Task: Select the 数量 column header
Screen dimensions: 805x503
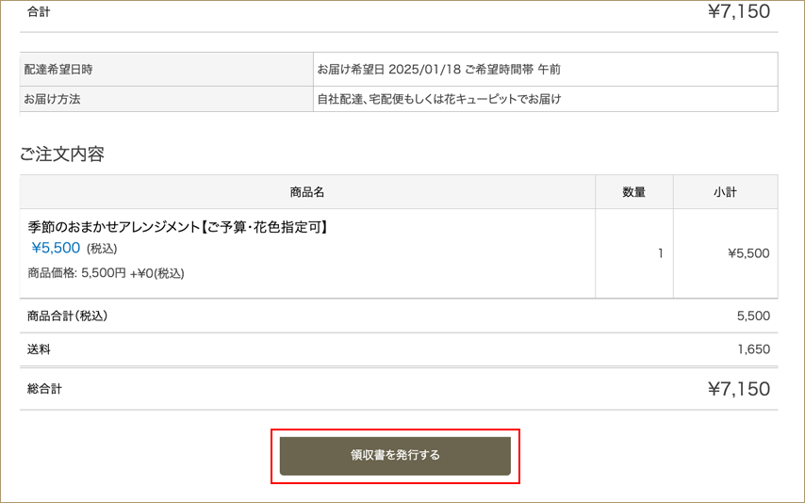Action: click(x=633, y=192)
